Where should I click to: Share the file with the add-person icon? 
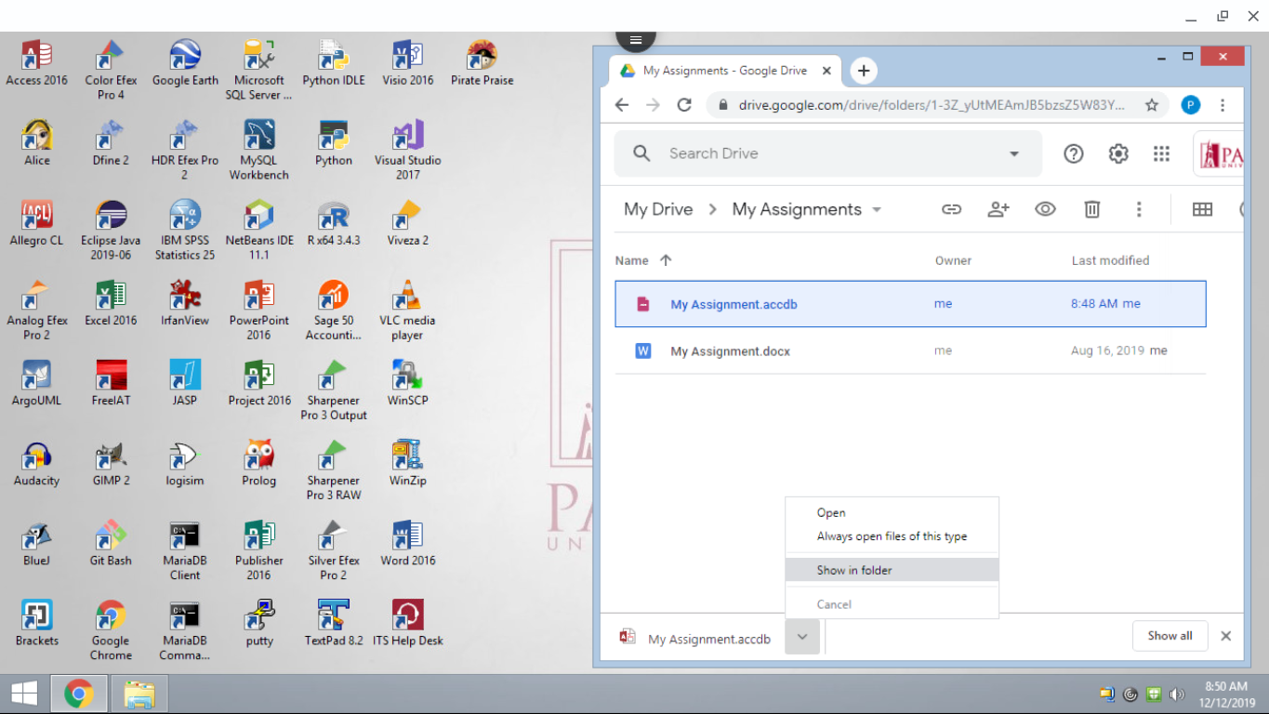(x=998, y=209)
